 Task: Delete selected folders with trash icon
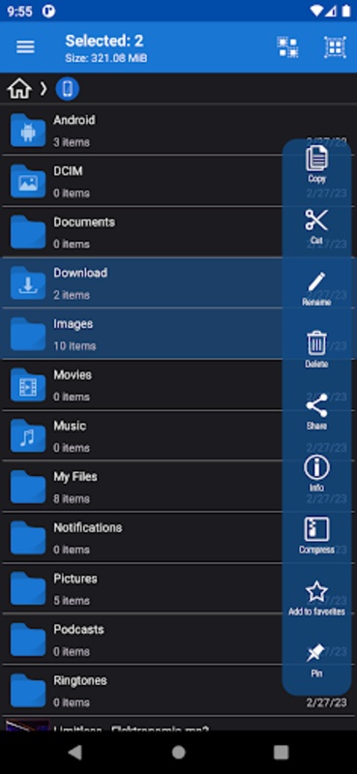pyautogui.click(x=316, y=349)
